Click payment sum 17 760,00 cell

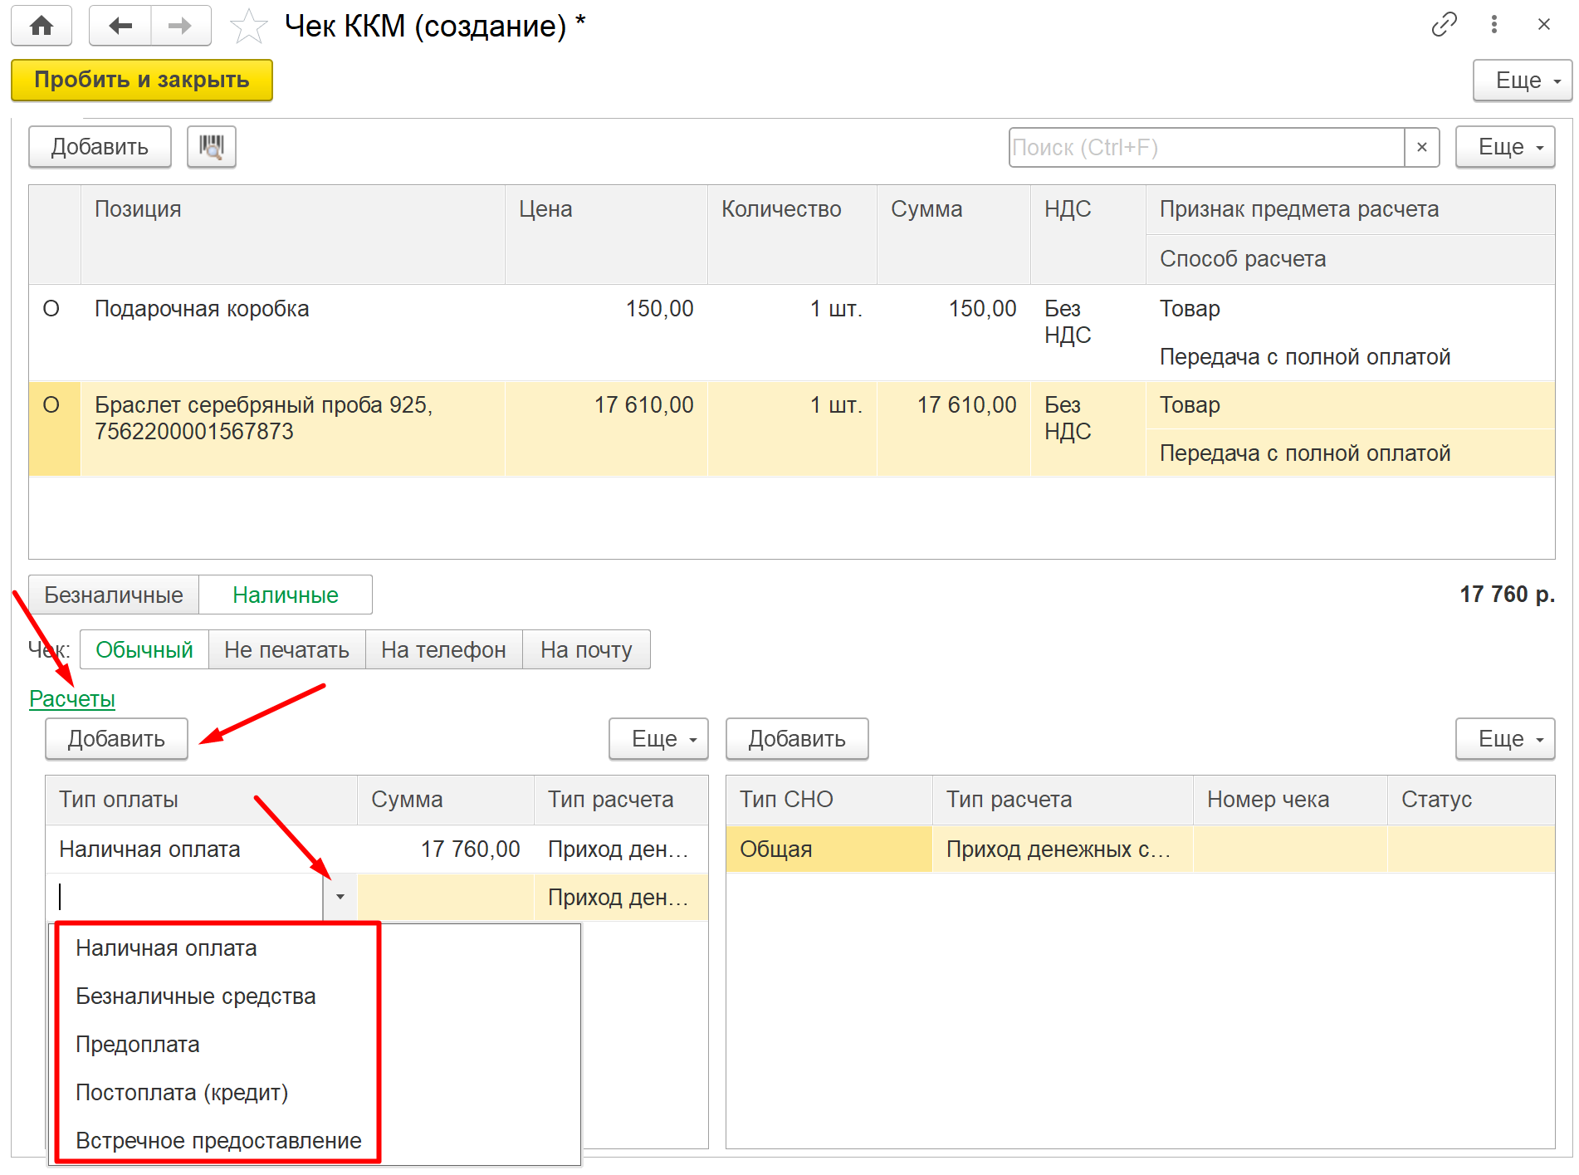tap(446, 849)
